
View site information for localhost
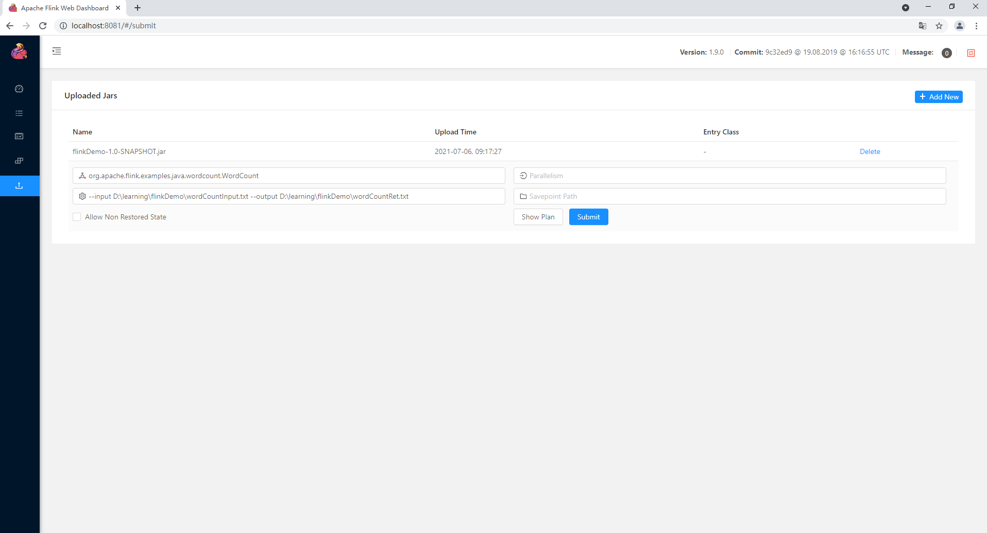63,26
